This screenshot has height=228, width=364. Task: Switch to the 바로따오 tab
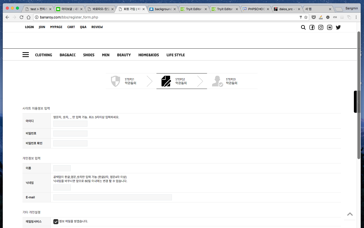[x=100, y=9]
